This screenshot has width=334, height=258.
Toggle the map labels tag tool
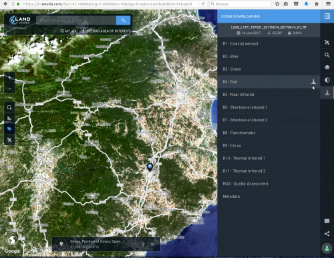click(x=9, y=129)
